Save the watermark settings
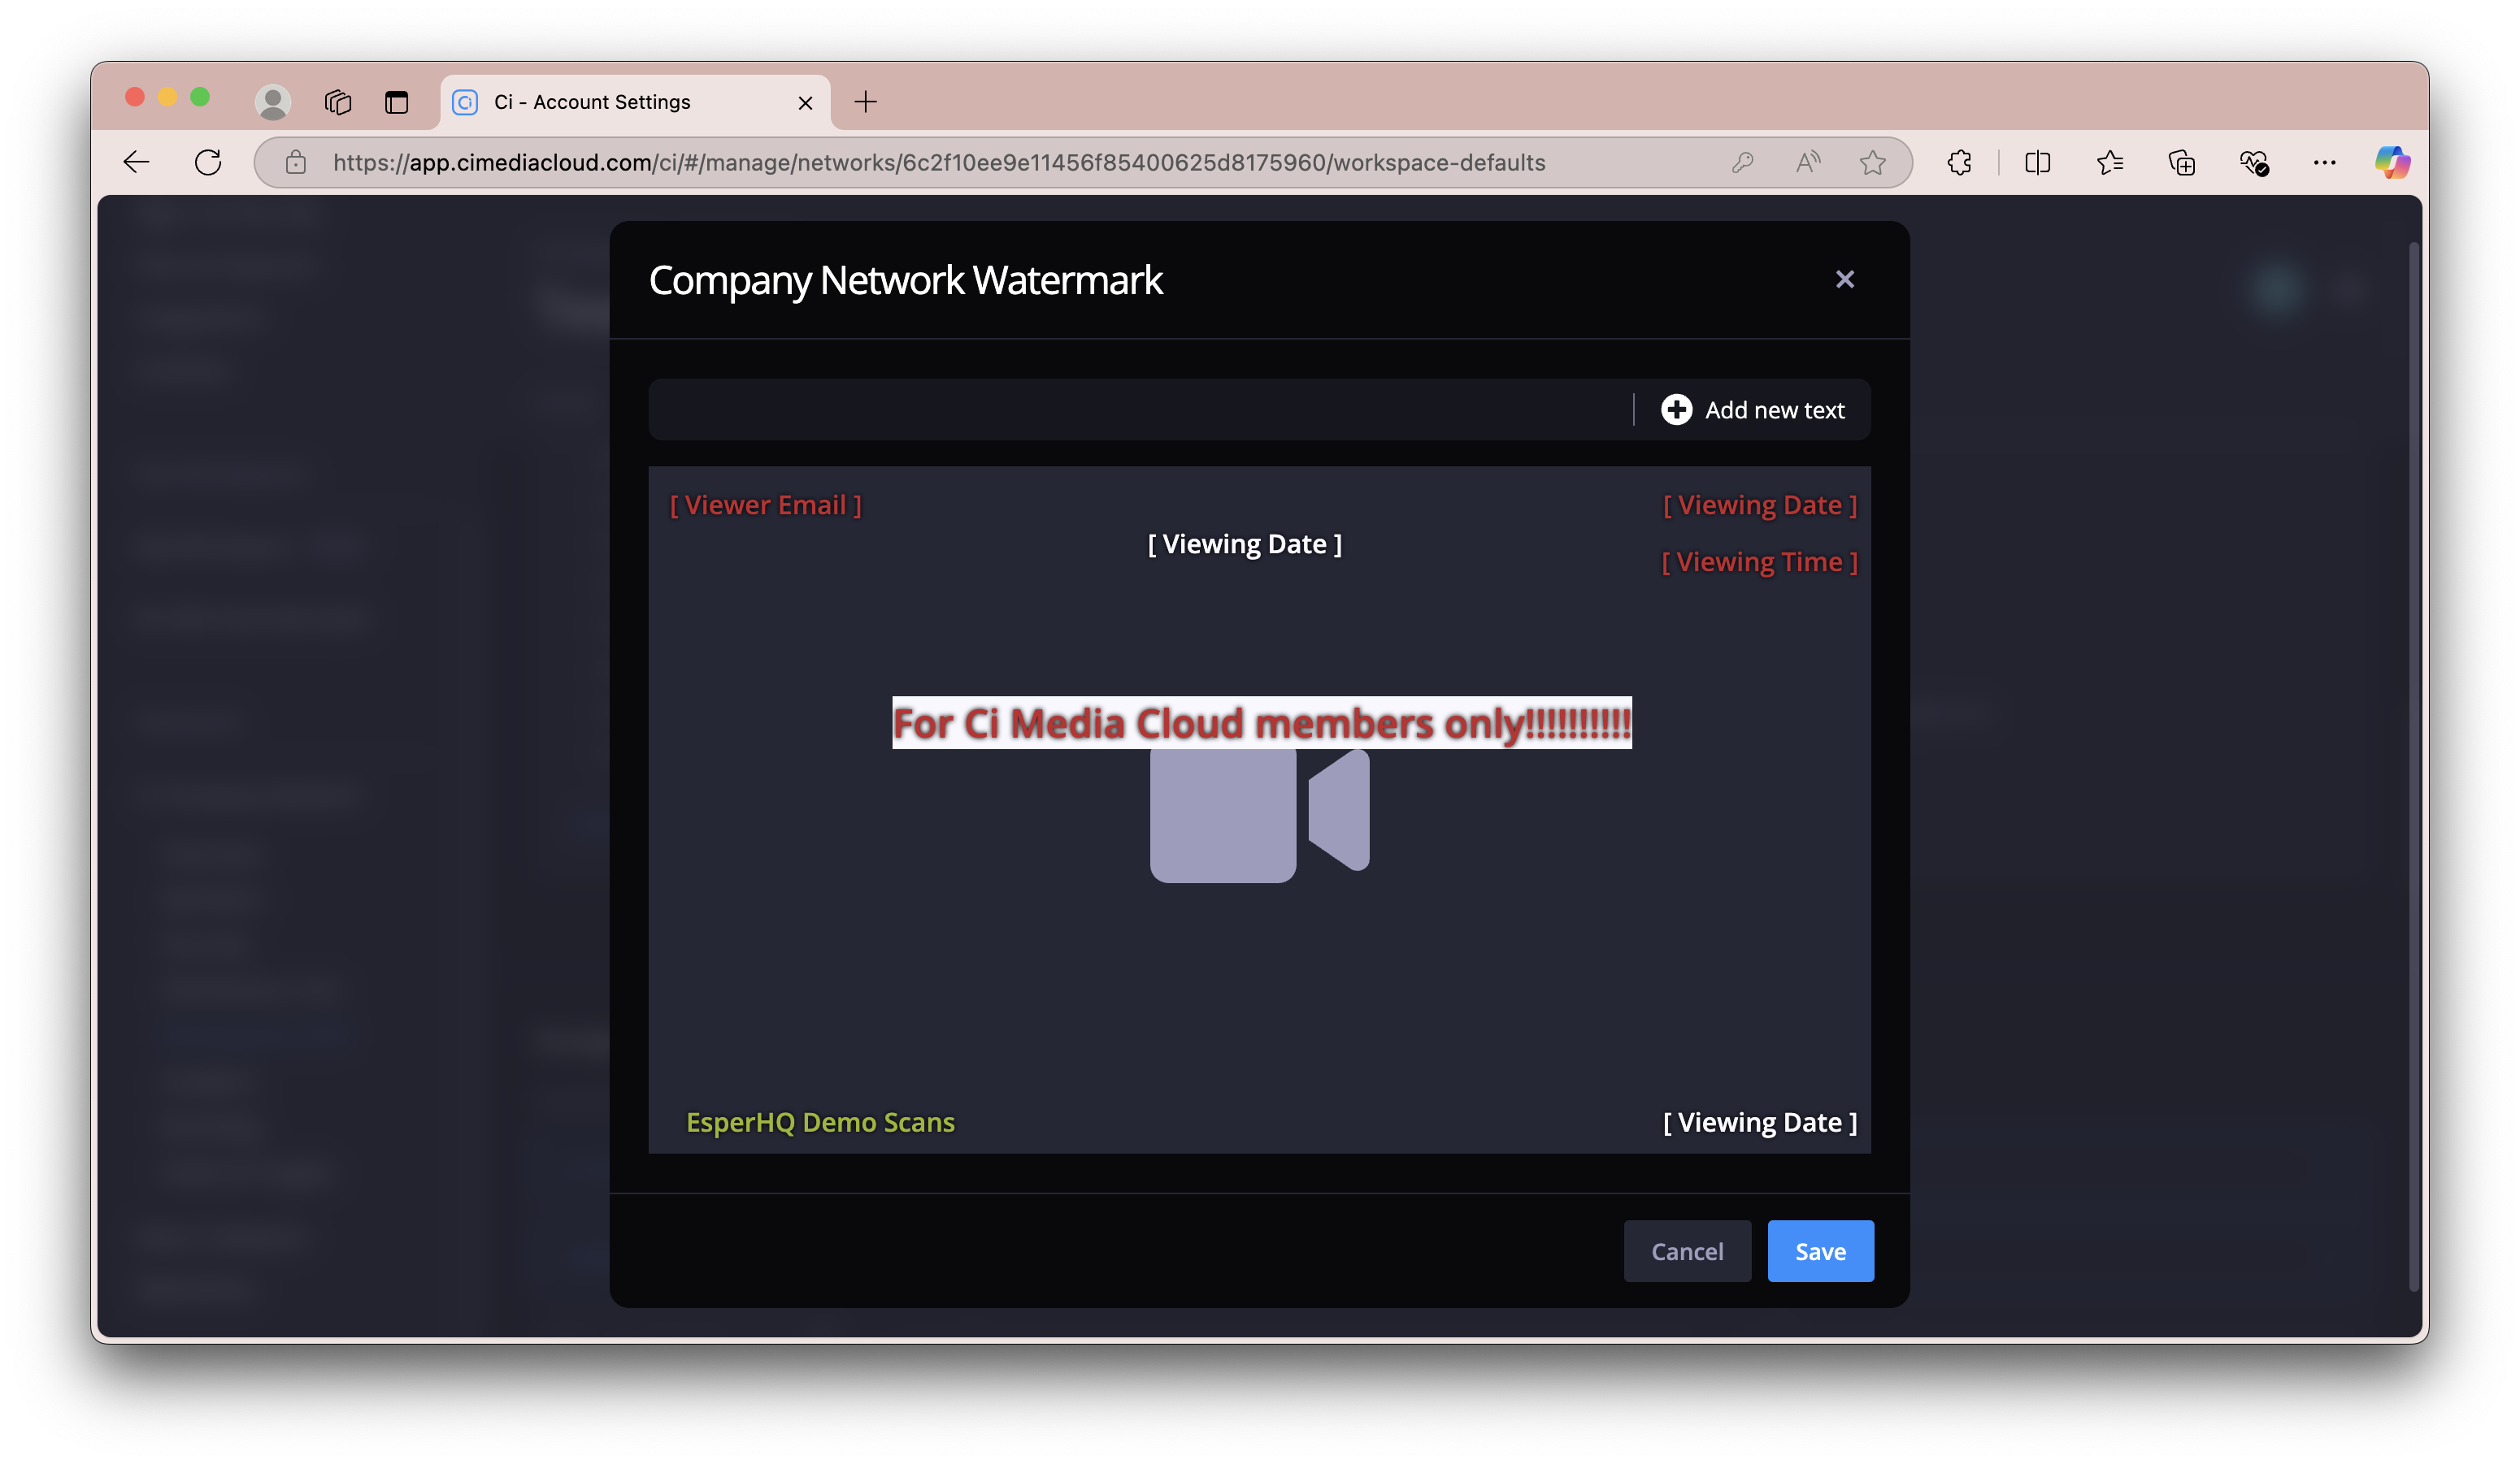Viewport: 2520px width, 1464px height. (1820, 1251)
